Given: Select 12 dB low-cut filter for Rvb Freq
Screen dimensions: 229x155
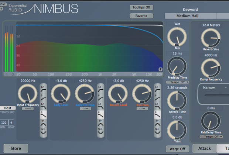Looking at the screenshot, I should click(x=157, y=89).
